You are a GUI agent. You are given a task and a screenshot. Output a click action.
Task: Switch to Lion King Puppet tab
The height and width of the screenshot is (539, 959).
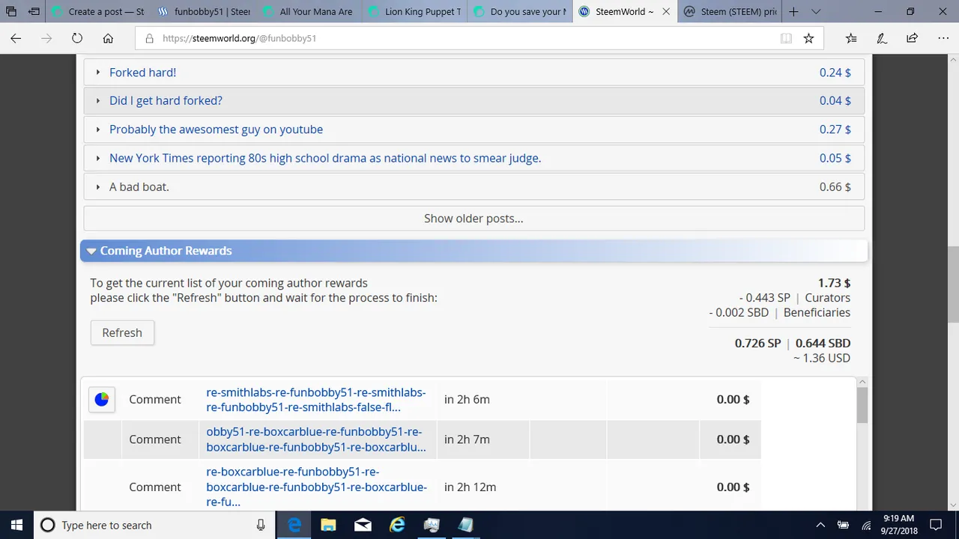414,11
